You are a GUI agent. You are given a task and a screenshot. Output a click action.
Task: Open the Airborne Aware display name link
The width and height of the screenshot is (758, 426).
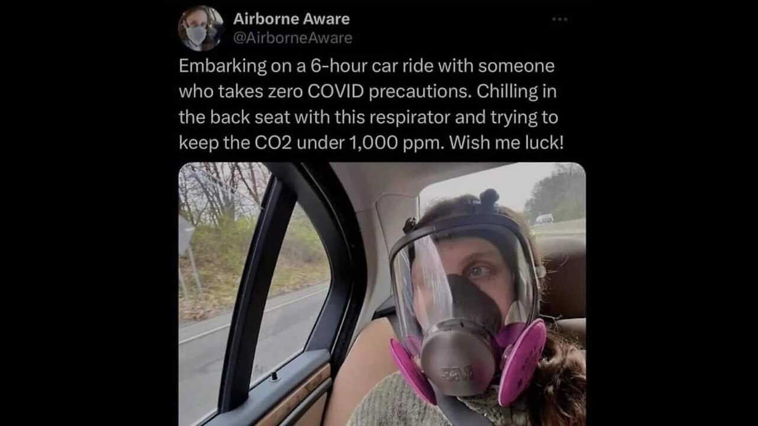click(x=291, y=18)
